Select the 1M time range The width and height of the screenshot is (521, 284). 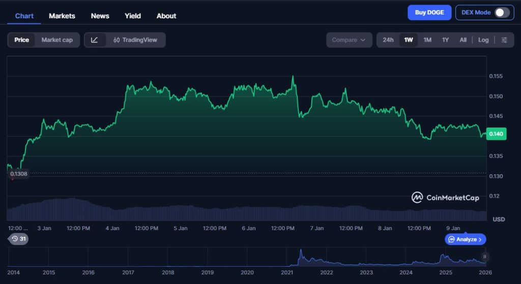(427, 40)
